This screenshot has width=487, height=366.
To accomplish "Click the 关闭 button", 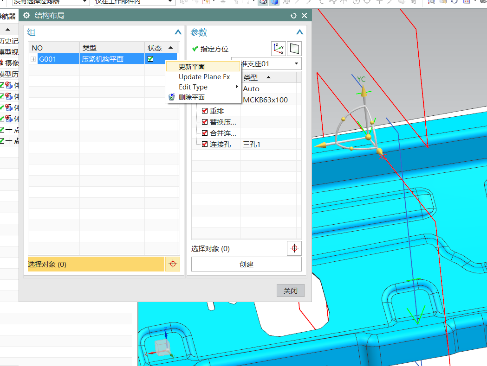I will pos(291,290).
